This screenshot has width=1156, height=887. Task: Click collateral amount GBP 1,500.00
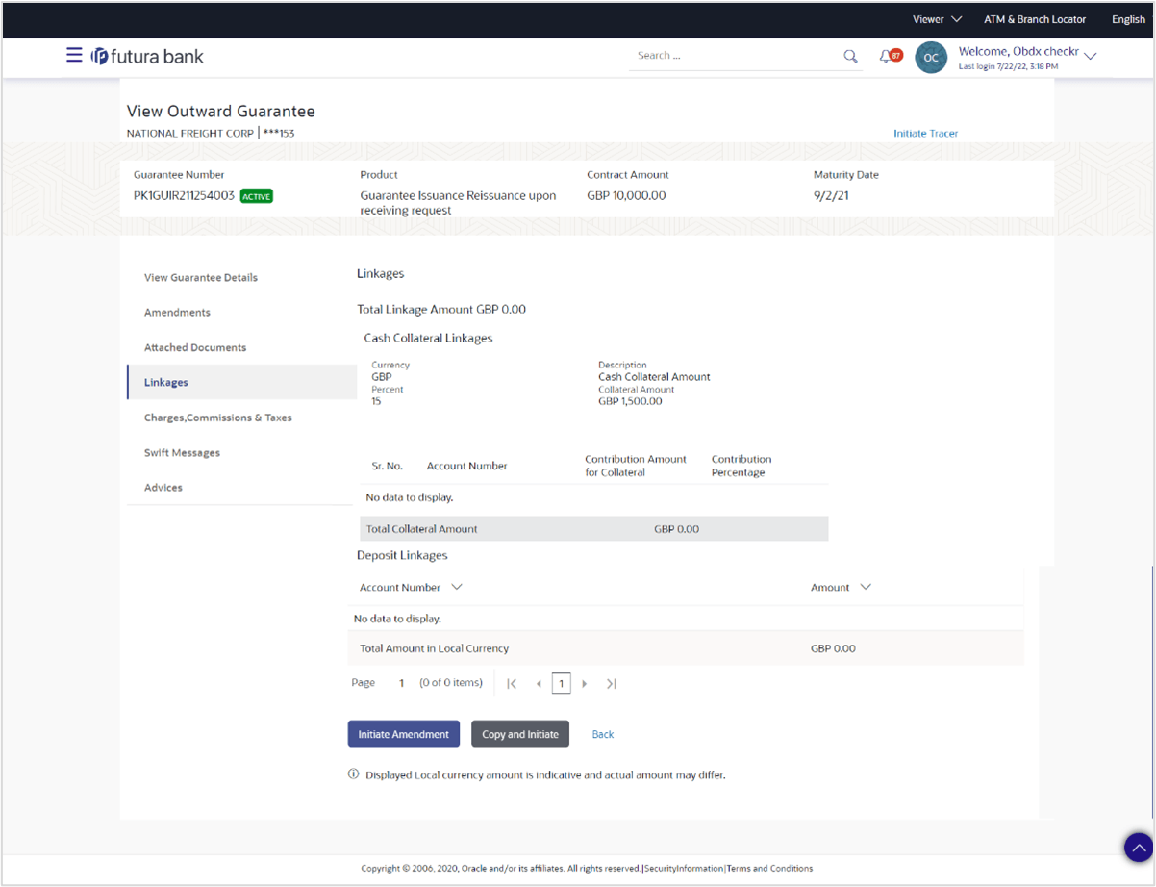coord(630,401)
